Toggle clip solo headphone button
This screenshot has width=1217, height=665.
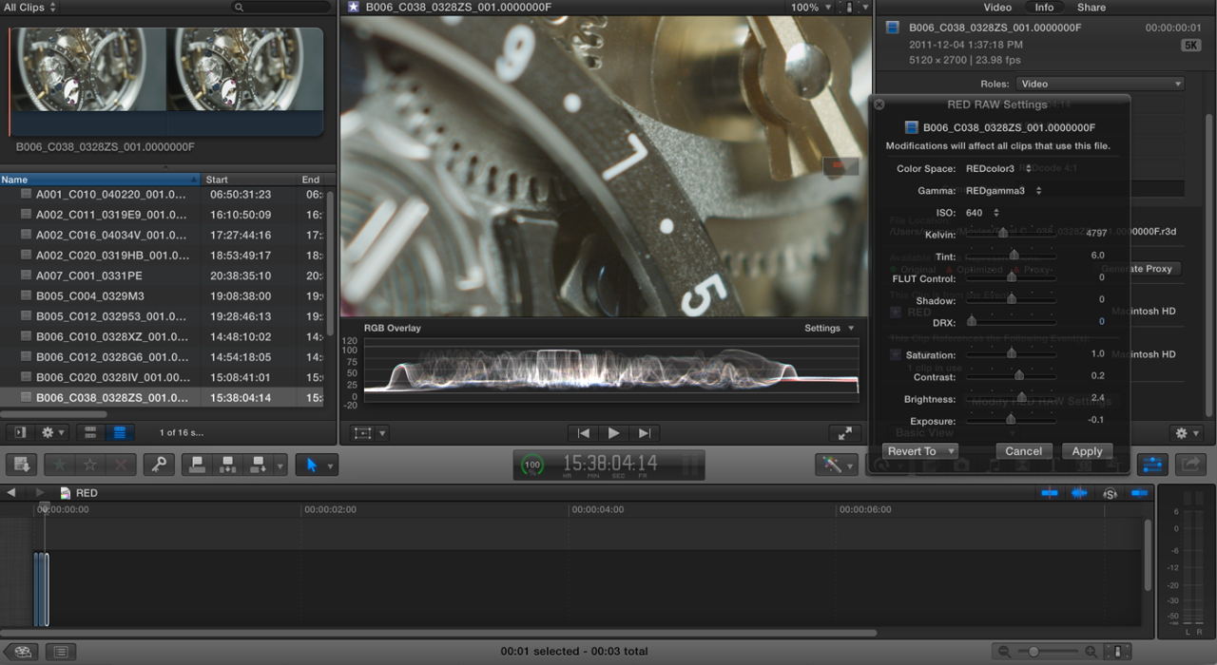[x=1110, y=493]
